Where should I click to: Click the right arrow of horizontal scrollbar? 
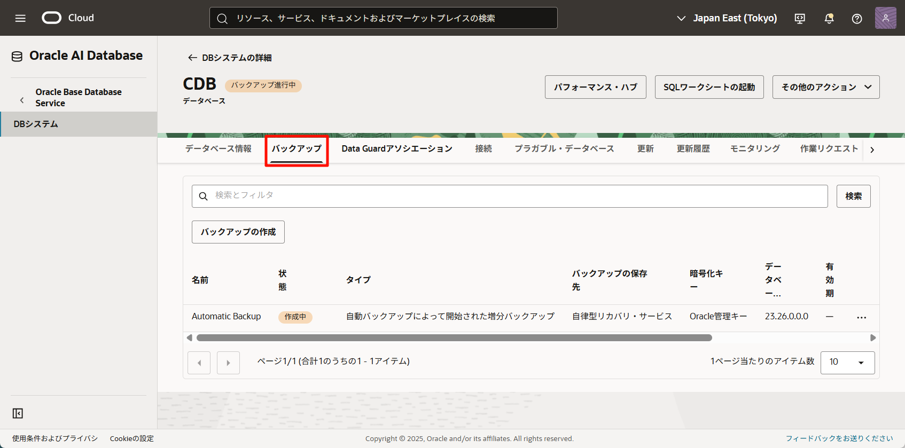872,337
